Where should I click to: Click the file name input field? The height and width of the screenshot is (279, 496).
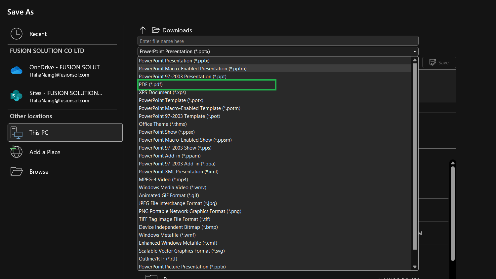[x=278, y=41]
